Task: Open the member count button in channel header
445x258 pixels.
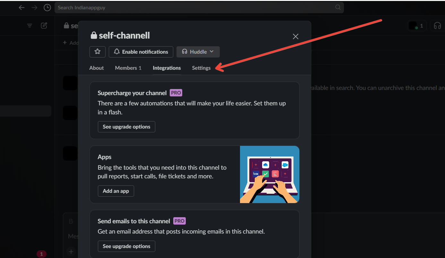Action: click(417, 26)
